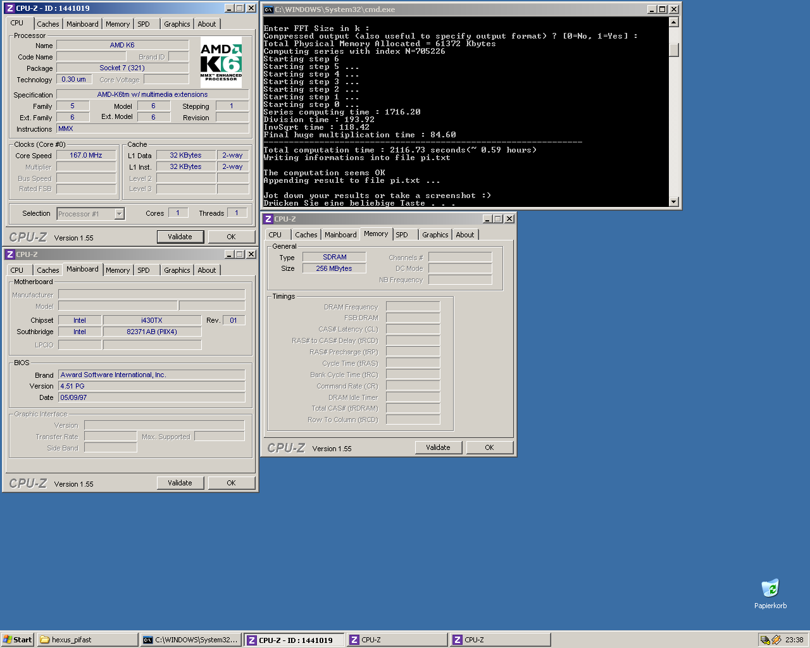The image size is (810, 648).
Task: Click the Memory CPU-Z window title icon
Action: 268,219
